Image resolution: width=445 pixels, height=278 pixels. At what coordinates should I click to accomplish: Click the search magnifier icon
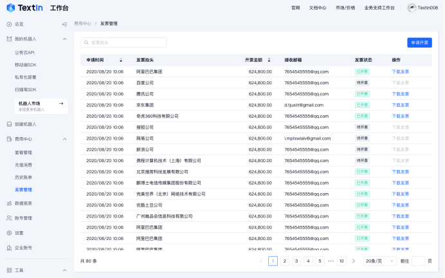tap(86, 42)
